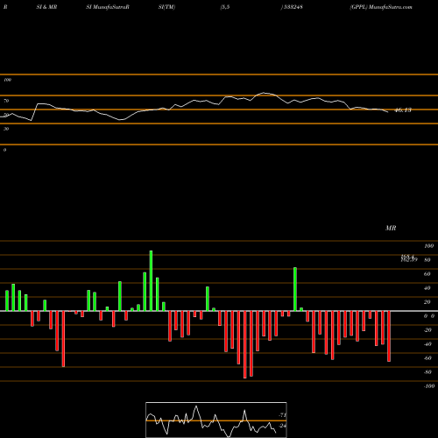Click the "70" level label on RSI axis
This screenshot has width=438, height=438.
(x=6, y=101)
